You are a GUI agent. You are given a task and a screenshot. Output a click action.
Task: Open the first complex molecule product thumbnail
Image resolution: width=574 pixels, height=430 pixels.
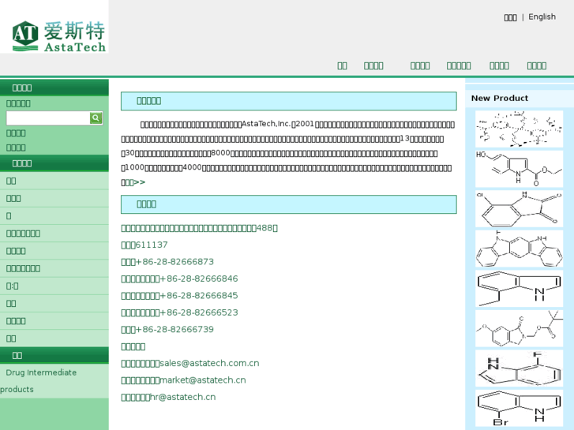[x=519, y=129]
